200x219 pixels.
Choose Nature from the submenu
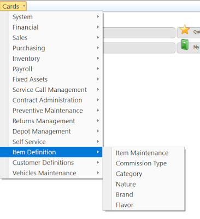[144, 184]
